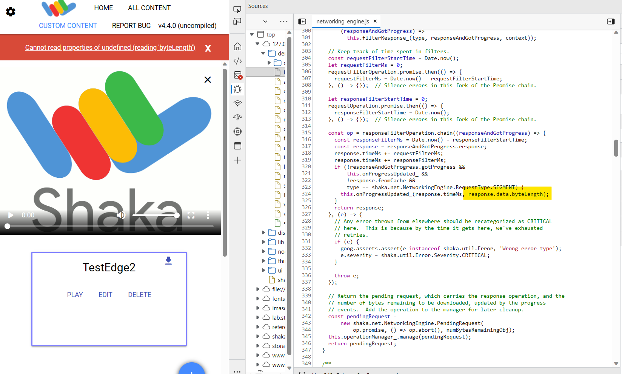Click the Shaka Player logo in header
Image resolution: width=622 pixels, height=374 pixels.
coord(59,8)
